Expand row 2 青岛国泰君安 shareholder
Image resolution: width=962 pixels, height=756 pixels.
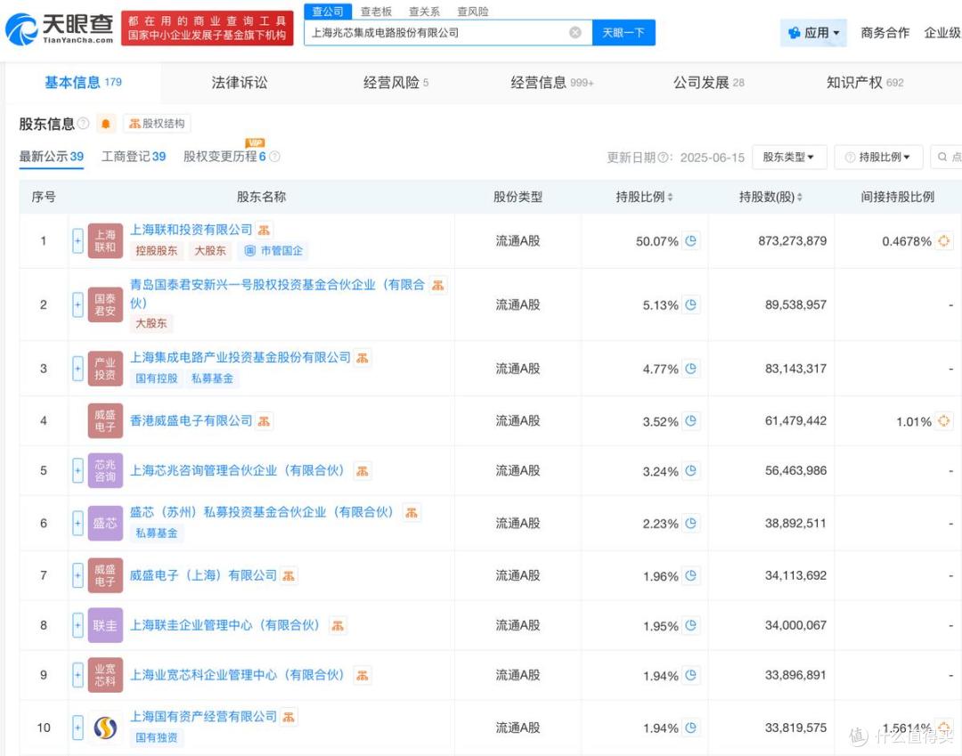pyautogui.click(x=77, y=305)
